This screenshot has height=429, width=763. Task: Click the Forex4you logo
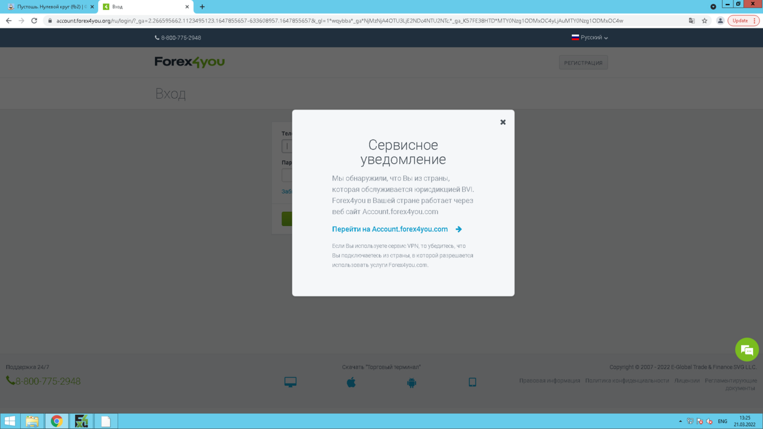click(x=189, y=62)
